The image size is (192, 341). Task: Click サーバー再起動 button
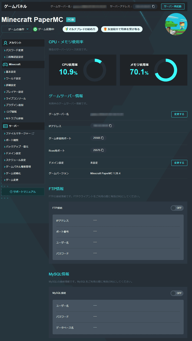click(173, 6)
